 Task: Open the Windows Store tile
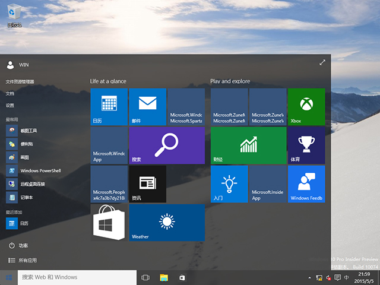109,223
